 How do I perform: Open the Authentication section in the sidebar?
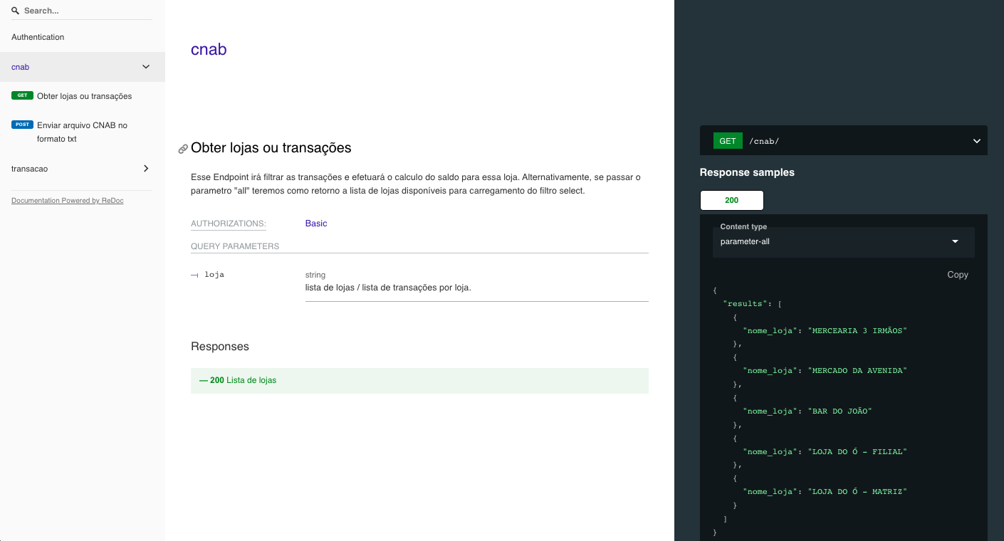coord(37,37)
